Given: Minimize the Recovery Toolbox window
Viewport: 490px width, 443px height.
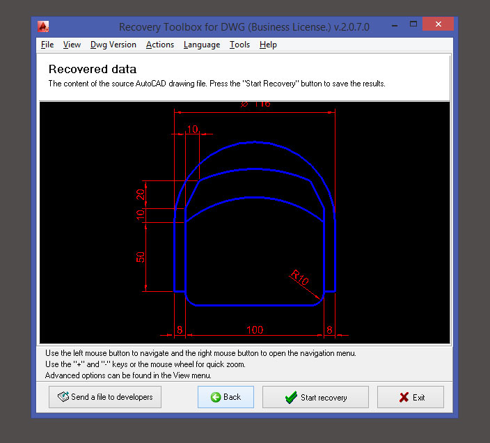Looking at the screenshot, I should pyautogui.click(x=395, y=24).
